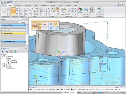Viewport: 126px width, 94px height.
Task: Click the lock relationship icon in Relate group
Action: click(x=54, y=9)
